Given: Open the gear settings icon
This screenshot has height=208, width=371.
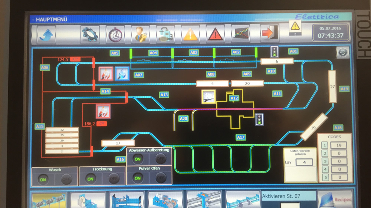Looking at the screenshot, I should (x=90, y=34).
